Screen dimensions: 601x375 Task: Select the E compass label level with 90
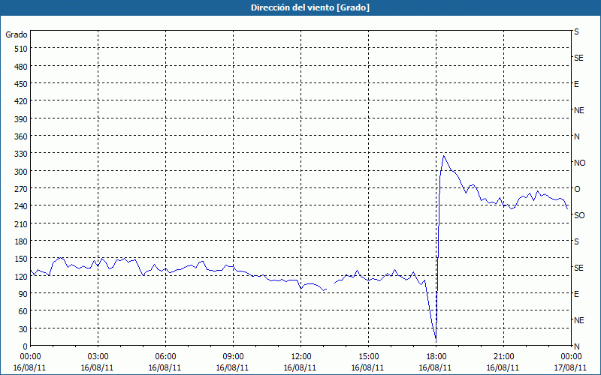point(576,294)
